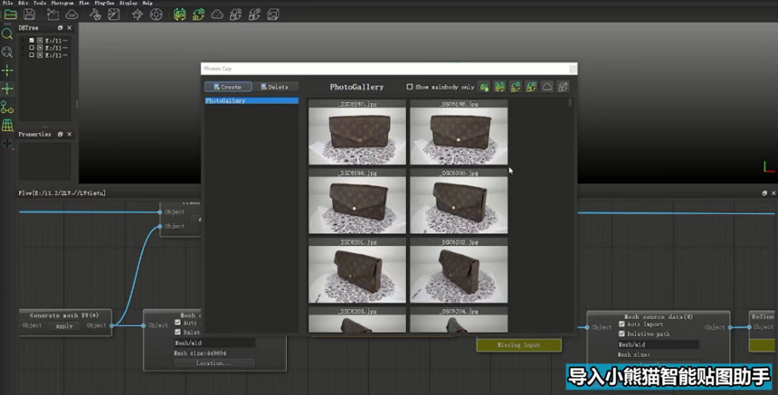The height and width of the screenshot is (395, 778).
Task: Open the Help menu
Action: coord(147,3)
